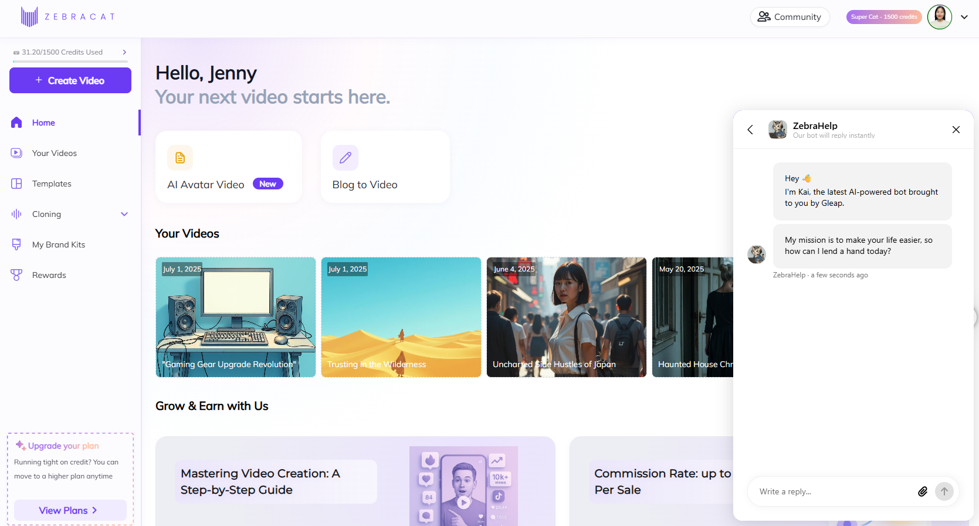Open Haunted House video thumbnail
The width and height of the screenshot is (979, 526).
tap(693, 317)
